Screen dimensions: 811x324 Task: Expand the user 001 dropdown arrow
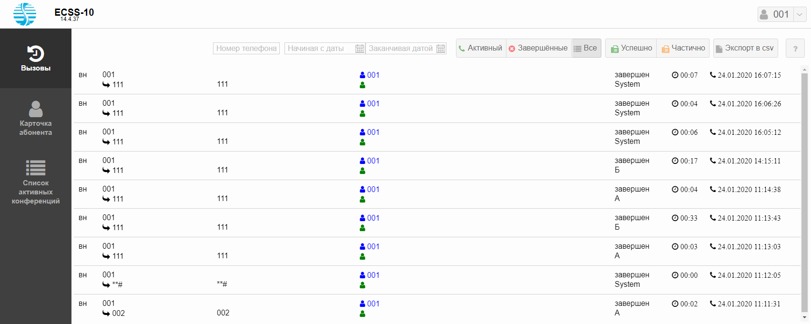800,14
